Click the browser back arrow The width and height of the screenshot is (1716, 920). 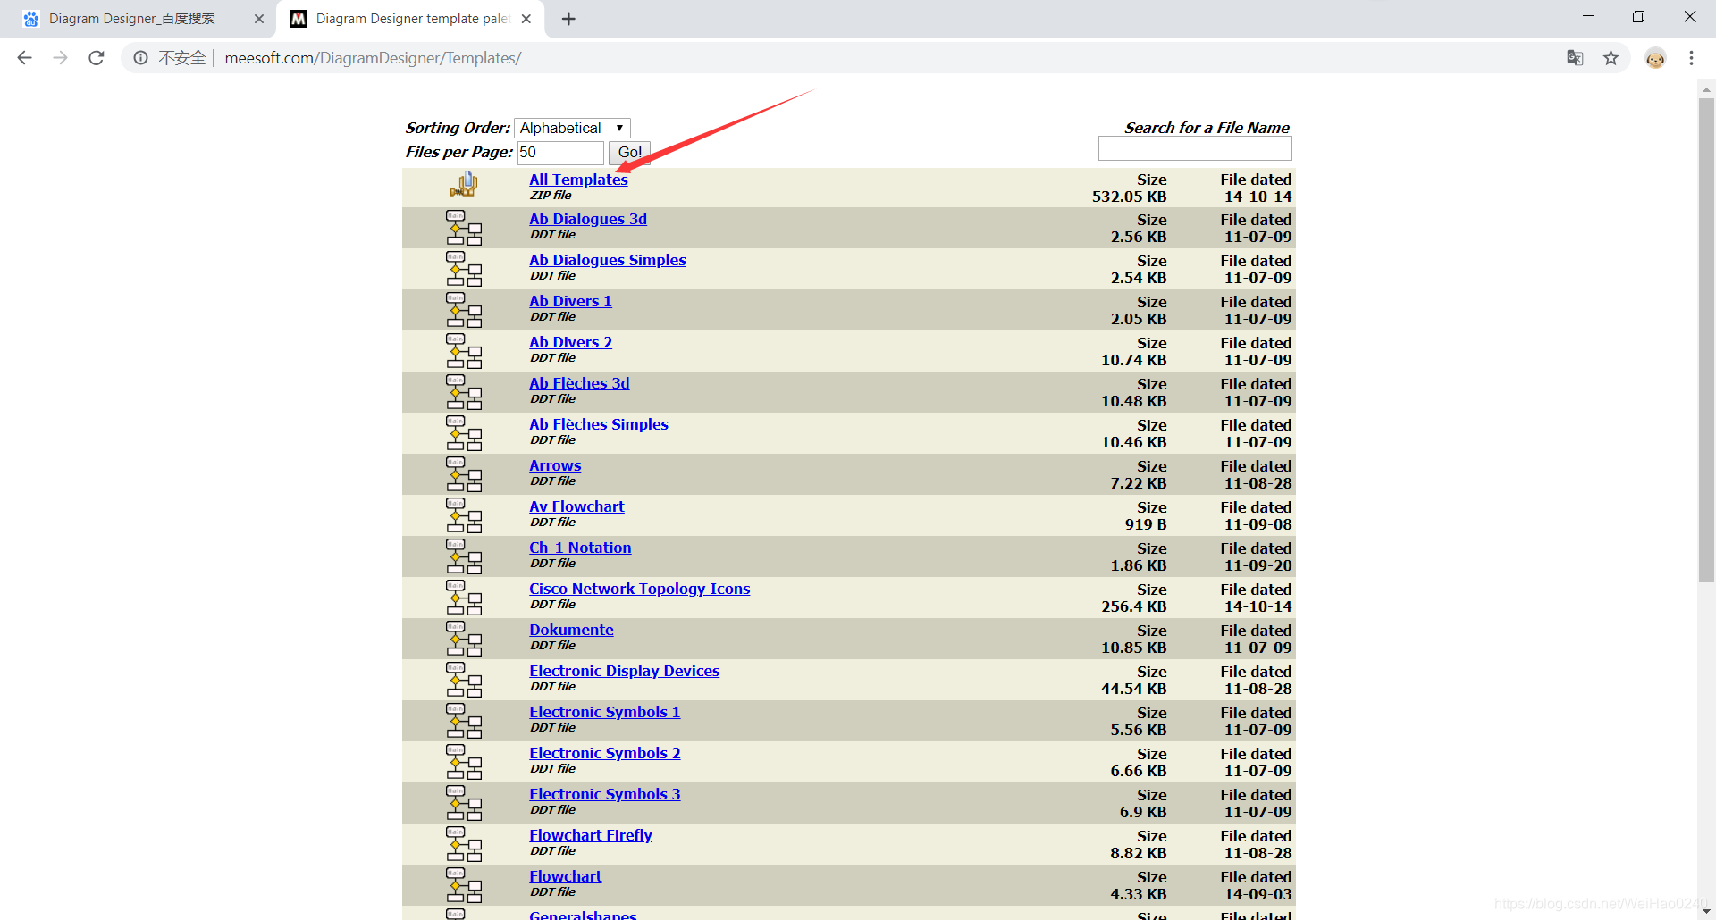tap(25, 58)
